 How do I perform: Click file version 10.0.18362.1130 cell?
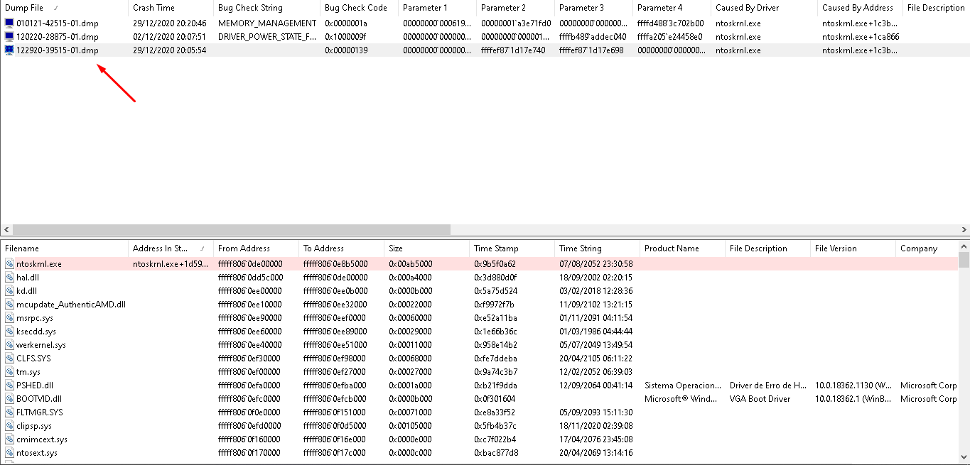852,385
